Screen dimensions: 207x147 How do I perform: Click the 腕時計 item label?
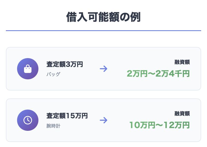[53, 126]
